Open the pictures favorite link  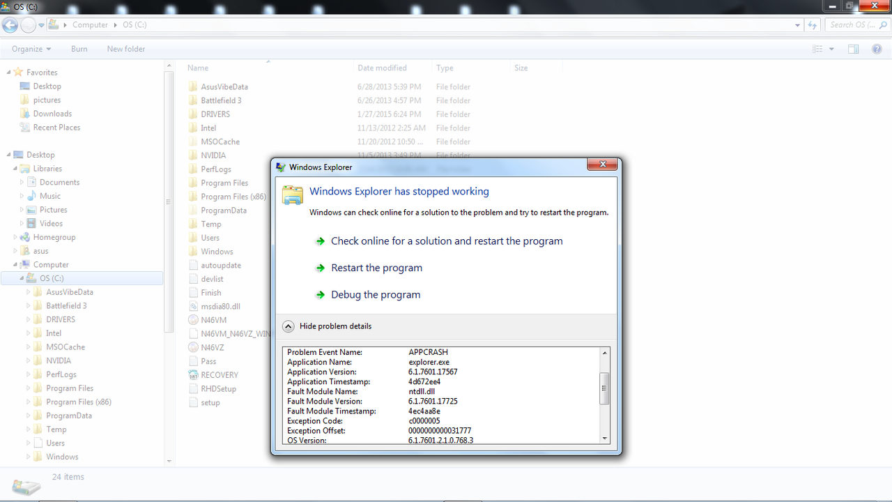47,100
